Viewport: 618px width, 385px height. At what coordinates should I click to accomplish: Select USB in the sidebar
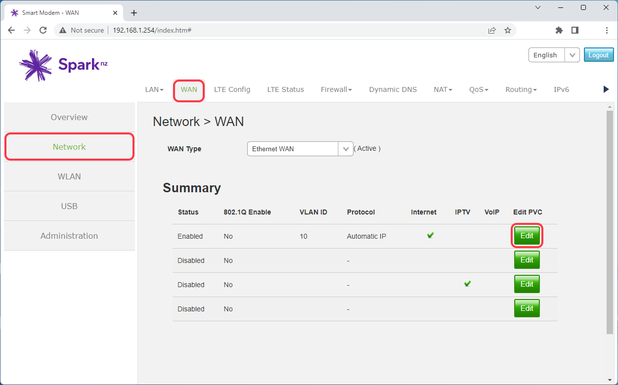(69, 206)
